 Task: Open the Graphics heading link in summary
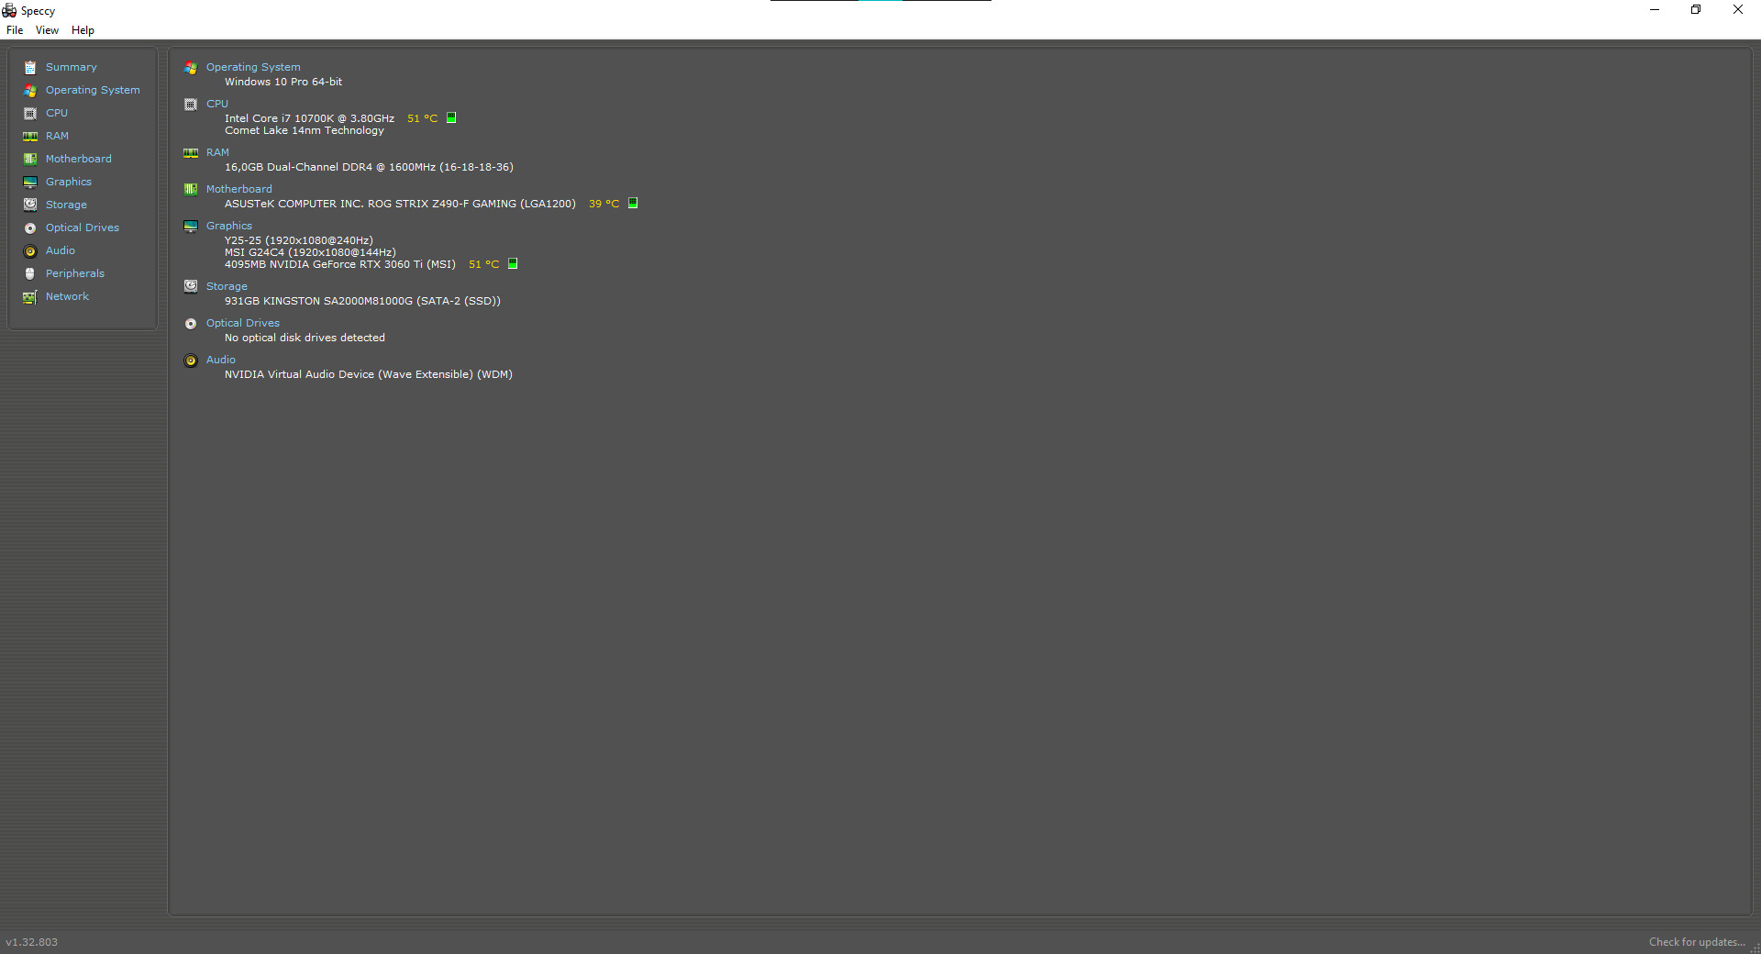point(228,226)
